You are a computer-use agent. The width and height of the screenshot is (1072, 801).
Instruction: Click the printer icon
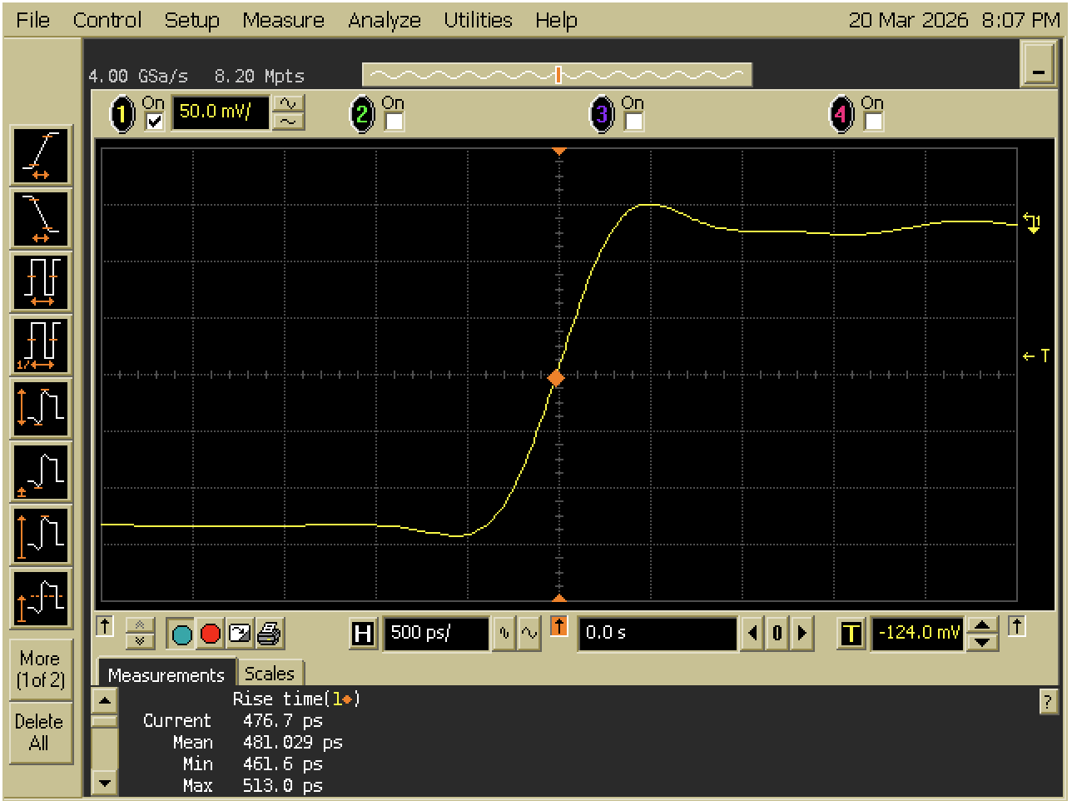coord(269,634)
